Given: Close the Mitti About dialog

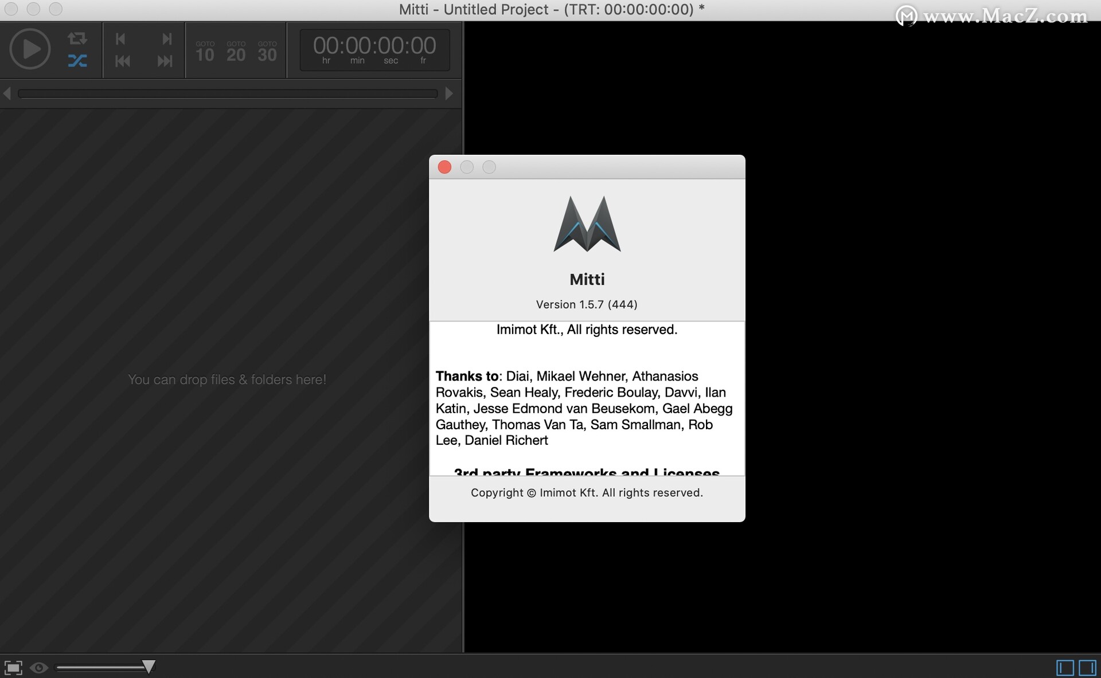Looking at the screenshot, I should (444, 167).
